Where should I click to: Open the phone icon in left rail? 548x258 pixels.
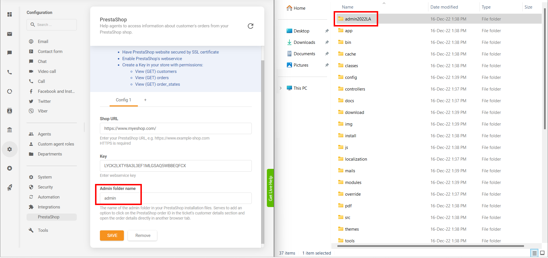(10, 72)
